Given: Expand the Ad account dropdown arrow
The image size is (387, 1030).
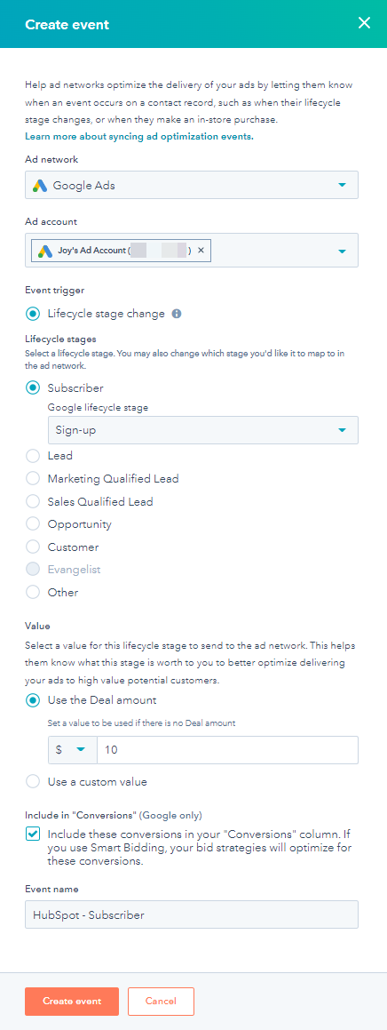Looking at the screenshot, I should [342, 251].
